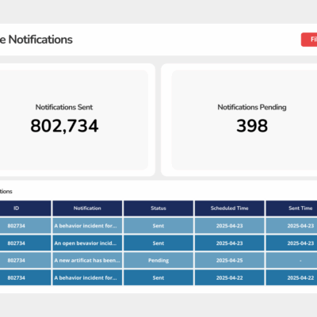Screen dimensions: 317x317
Task: Click the 'Notifications Sent' card label
Action: pyautogui.click(x=64, y=107)
